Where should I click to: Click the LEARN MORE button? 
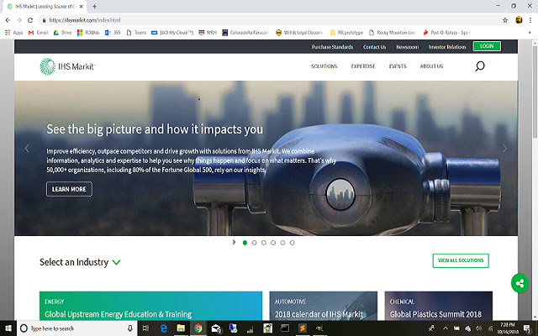point(69,189)
